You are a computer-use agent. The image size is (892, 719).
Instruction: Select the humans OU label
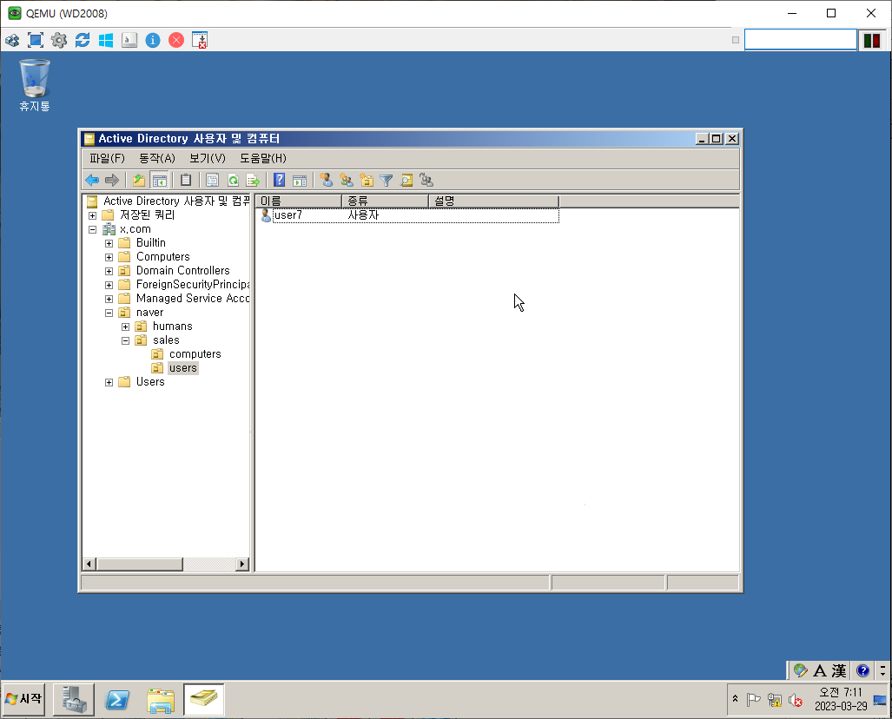pyautogui.click(x=172, y=326)
